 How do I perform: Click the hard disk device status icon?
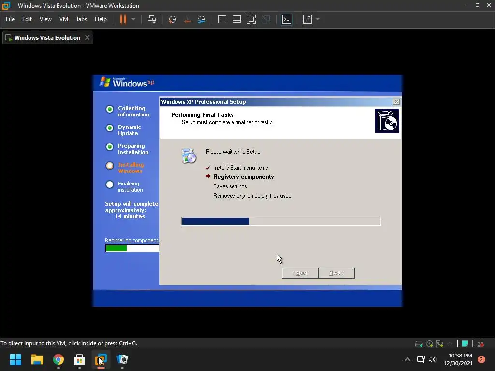[x=419, y=343]
